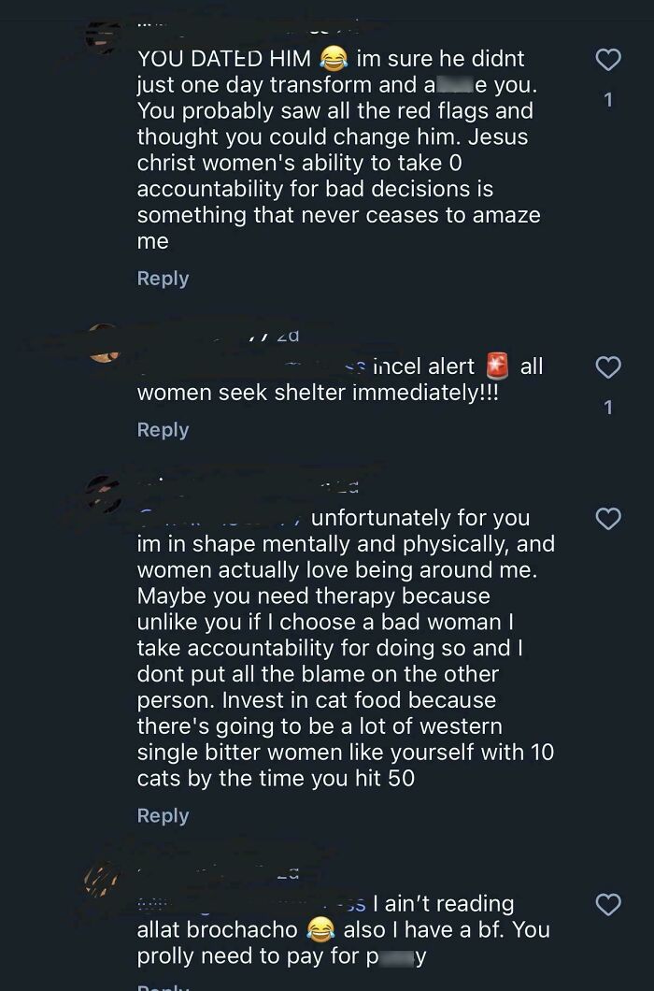Click the blurred mention before "I ain't reading"
Screen dimensions: 654x991
pos(250,904)
